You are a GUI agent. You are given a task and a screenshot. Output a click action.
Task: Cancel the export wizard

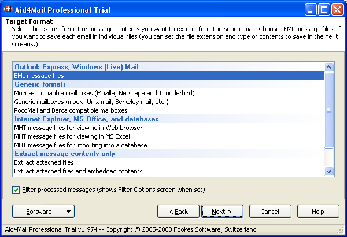pyautogui.click(x=270, y=212)
